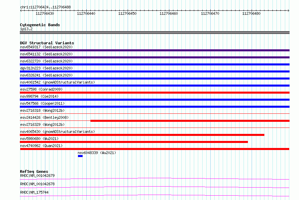Click the chr1:112706424..112706488 region label
The height and width of the screenshot is (200, 299).
pos(45,7)
